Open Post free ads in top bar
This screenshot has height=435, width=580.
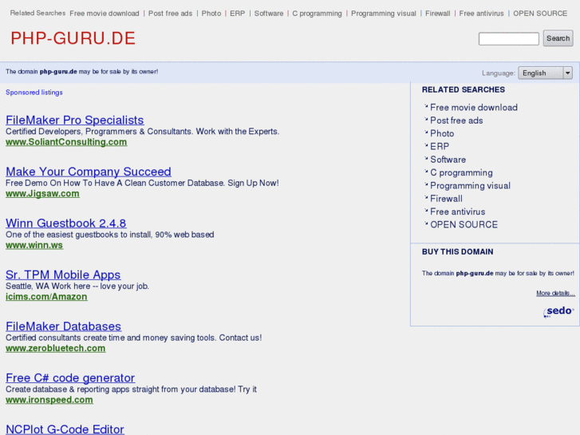[170, 14]
